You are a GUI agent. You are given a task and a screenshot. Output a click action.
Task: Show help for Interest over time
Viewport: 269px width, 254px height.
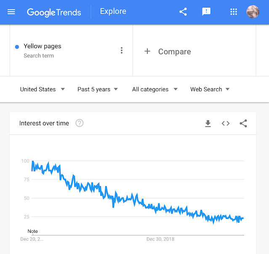[80, 123]
